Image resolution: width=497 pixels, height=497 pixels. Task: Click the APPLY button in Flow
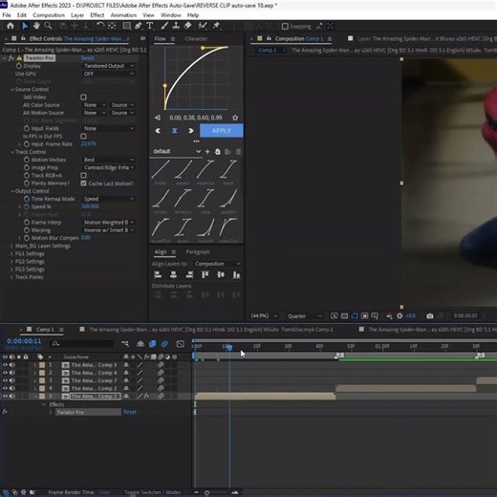(222, 131)
